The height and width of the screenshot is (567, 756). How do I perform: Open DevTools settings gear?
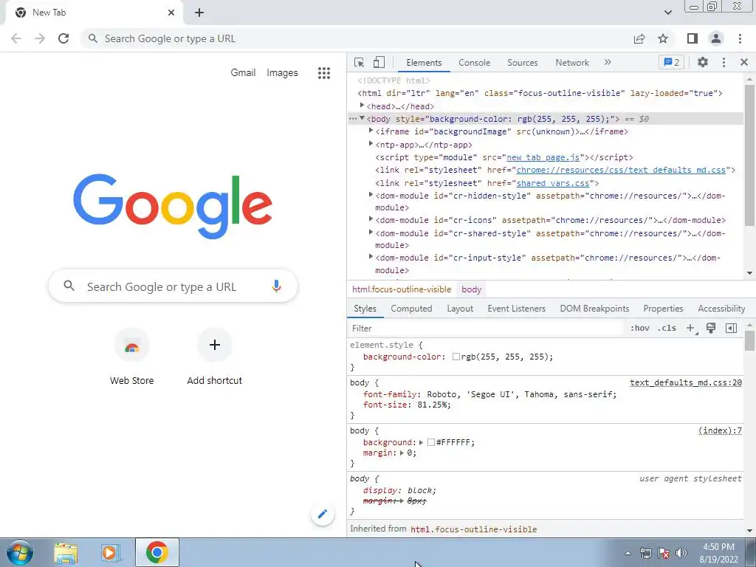coord(703,62)
